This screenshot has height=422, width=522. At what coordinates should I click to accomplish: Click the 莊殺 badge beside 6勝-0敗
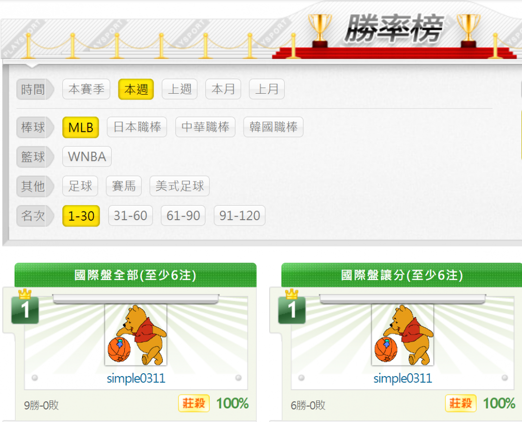(461, 403)
